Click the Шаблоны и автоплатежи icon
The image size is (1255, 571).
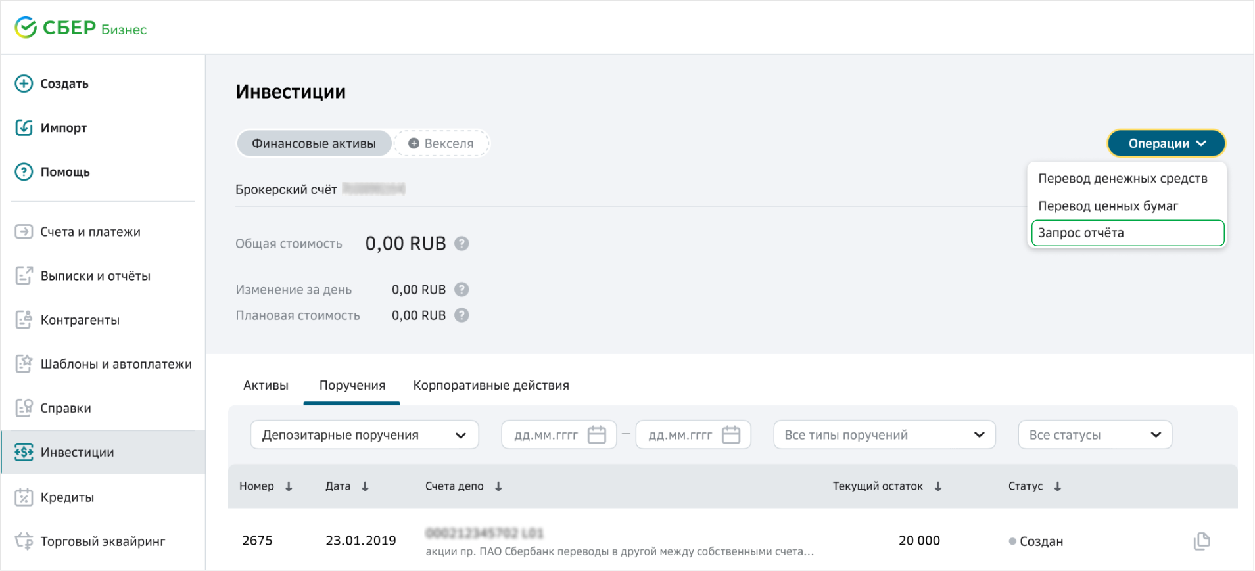pos(24,363)
